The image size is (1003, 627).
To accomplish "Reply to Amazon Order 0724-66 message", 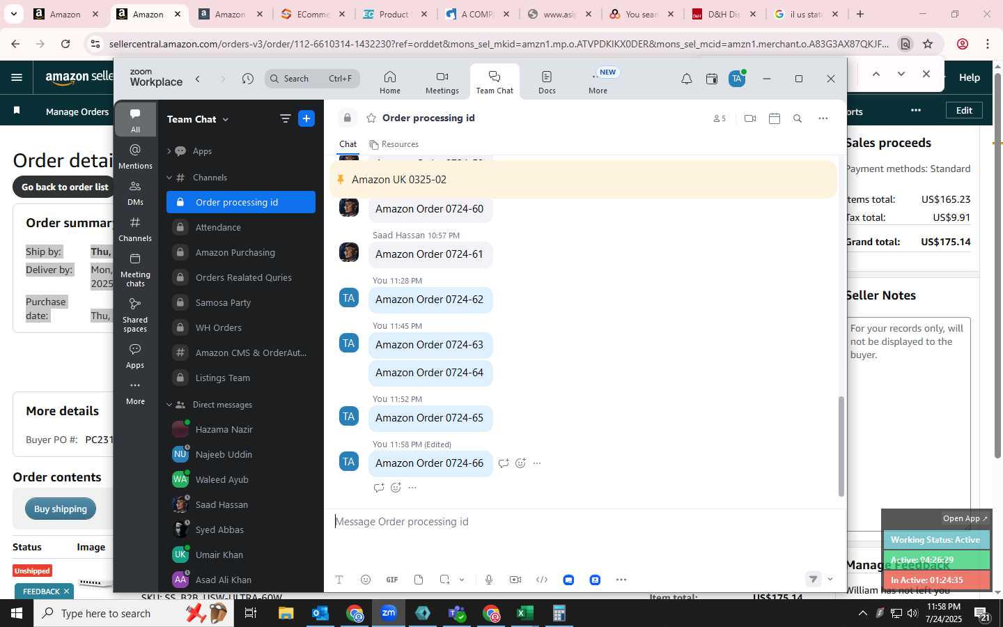I will point(504,463).
